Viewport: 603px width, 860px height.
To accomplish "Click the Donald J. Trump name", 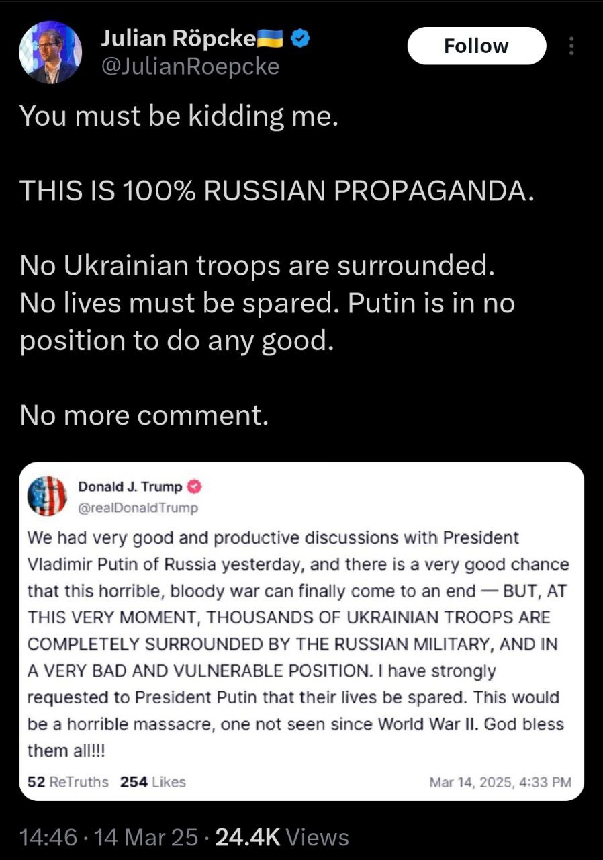I will tap(130, 486).
